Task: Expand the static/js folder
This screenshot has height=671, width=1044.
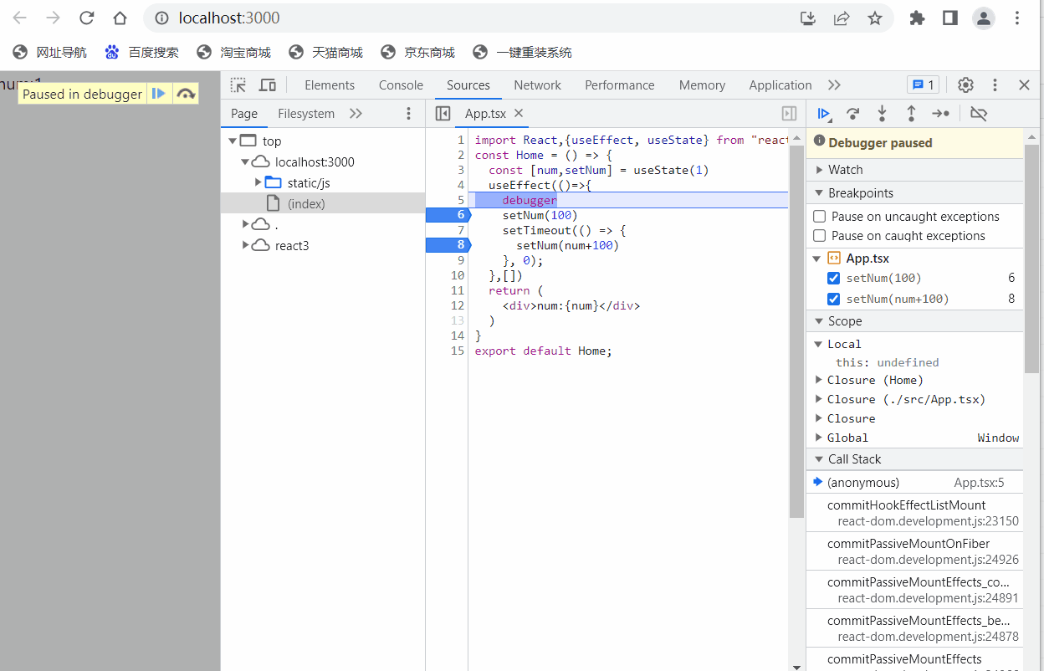Action: (x=258, y=182)
